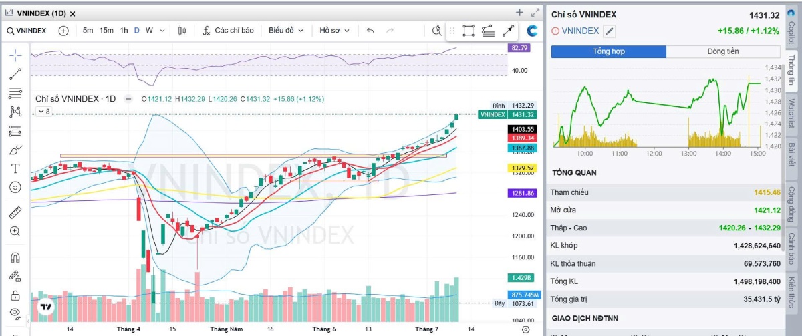
Task: Click the blue C logo icon
Action: click(x=533, y=30)
